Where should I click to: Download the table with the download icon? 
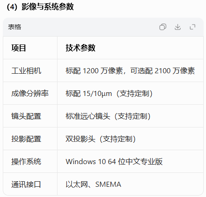click(178, 27)
